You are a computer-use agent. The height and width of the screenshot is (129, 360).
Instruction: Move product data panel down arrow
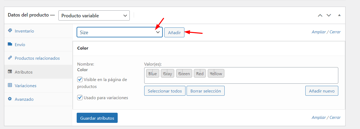tap(329, 15)
